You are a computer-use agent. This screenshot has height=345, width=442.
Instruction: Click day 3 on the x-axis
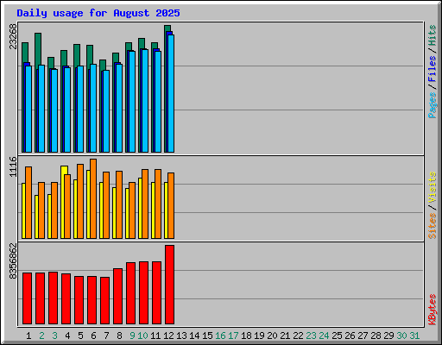coord(54,336)
